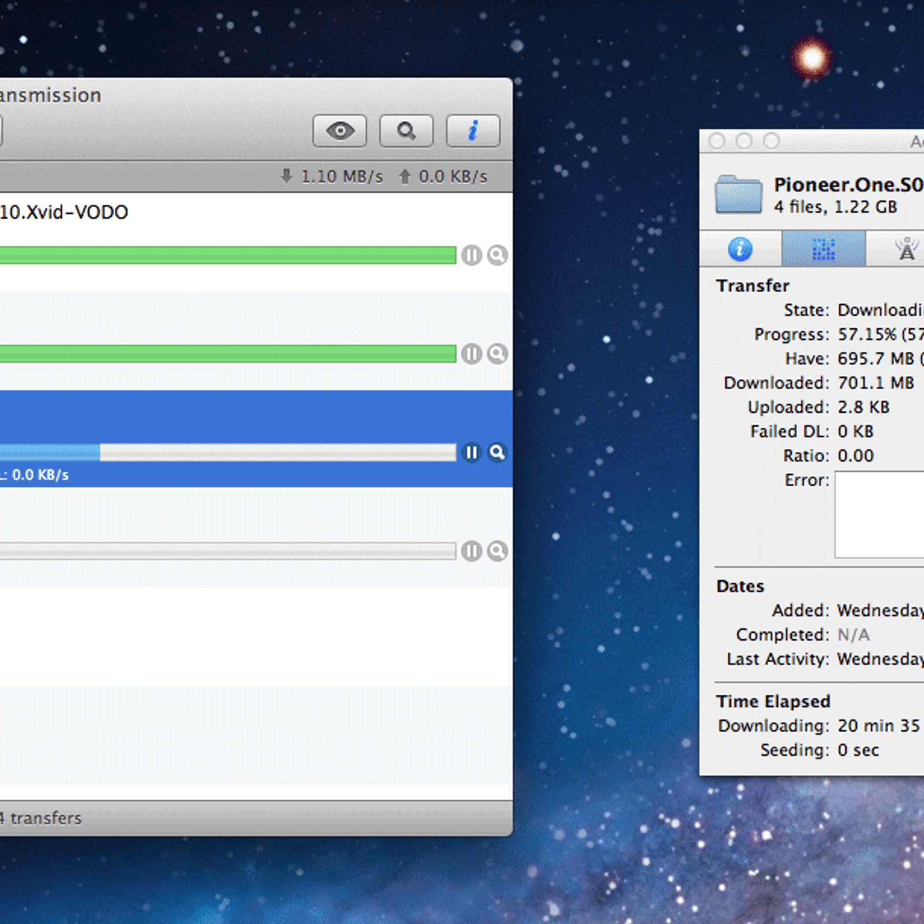Switch to Activity tab in Inspector
Image resolution: width=924 pixels, height=924 pixels.
click(x=824, y=249)
